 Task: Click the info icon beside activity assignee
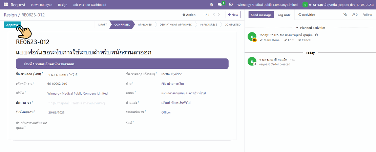tap(316, 35)
